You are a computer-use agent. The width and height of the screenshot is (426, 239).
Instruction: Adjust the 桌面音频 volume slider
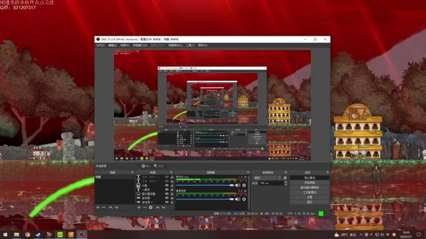[205, 199]
